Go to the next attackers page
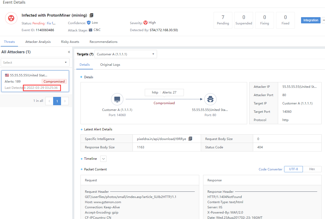Screen dimensions: 325x219 pos(65,101)
